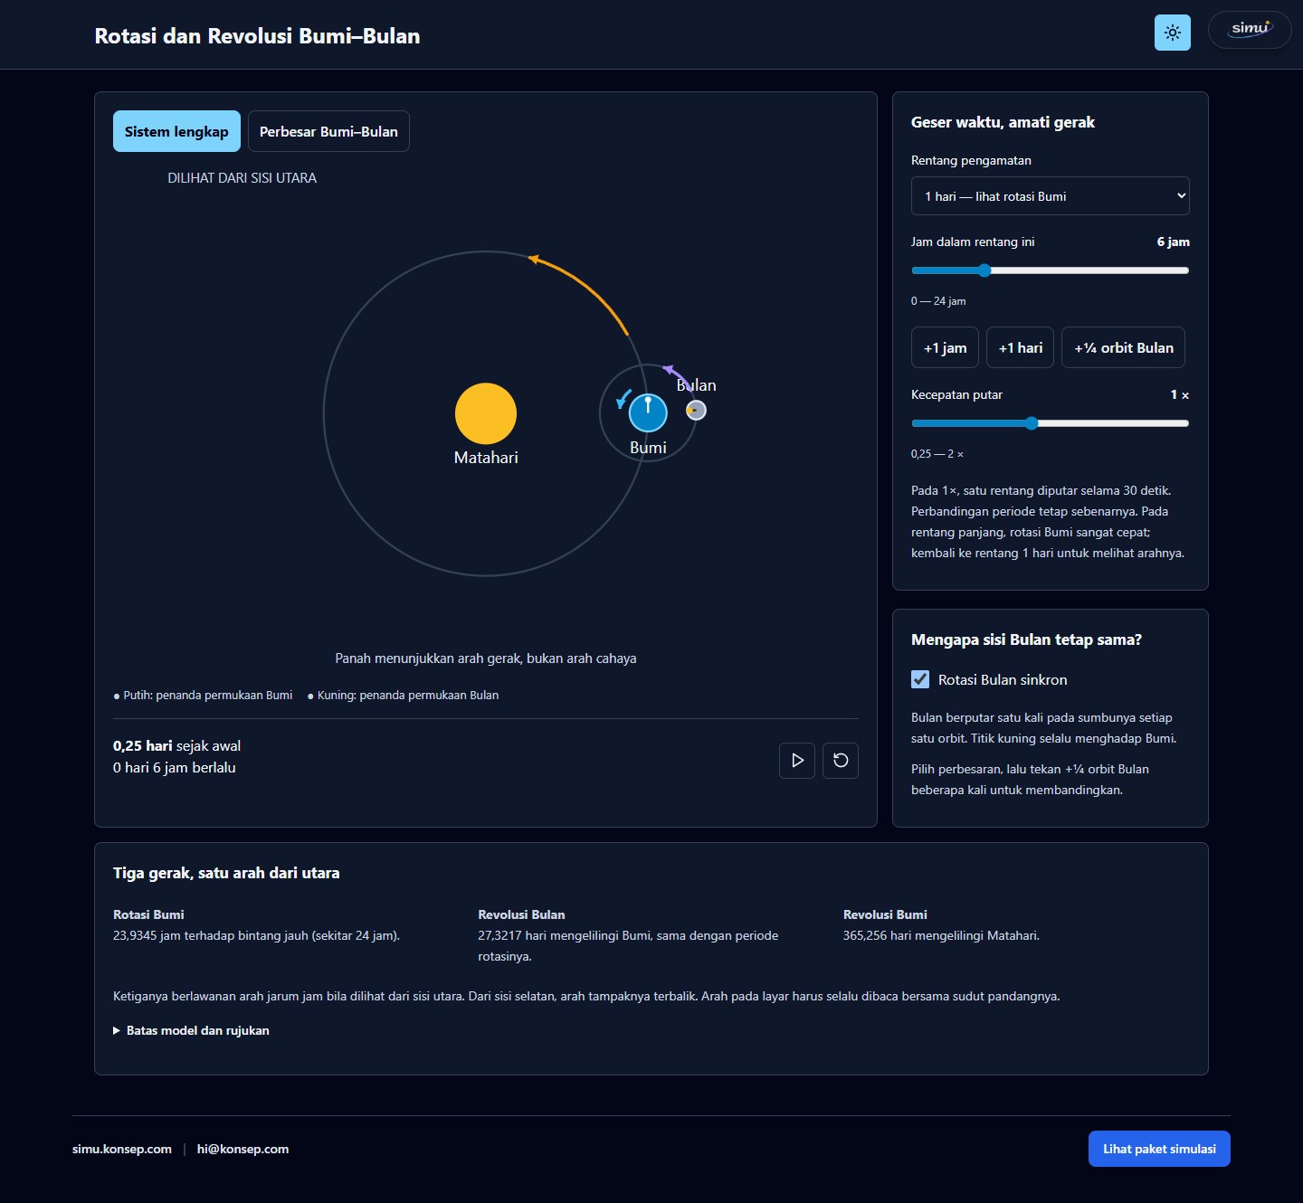Click the Revolusi Bumi heading
The height and width of the screenshot is (1203, 1303).
(885, 914)
